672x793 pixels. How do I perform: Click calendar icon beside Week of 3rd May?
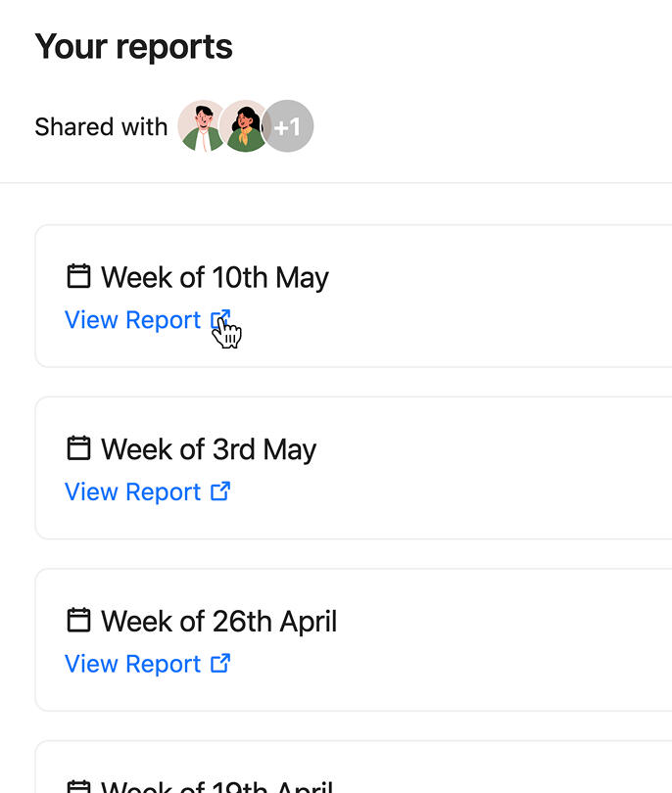pos(78,448)
